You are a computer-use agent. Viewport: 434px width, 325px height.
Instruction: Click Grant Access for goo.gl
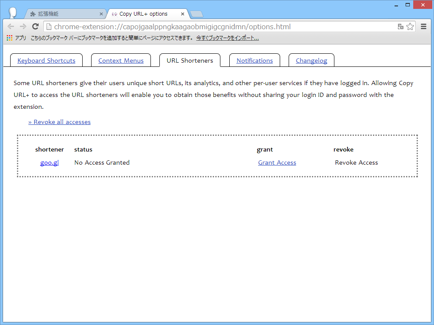coord(277,162)
